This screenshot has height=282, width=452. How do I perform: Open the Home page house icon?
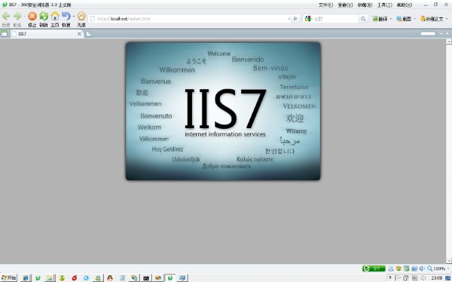click(x=55, y=16)
